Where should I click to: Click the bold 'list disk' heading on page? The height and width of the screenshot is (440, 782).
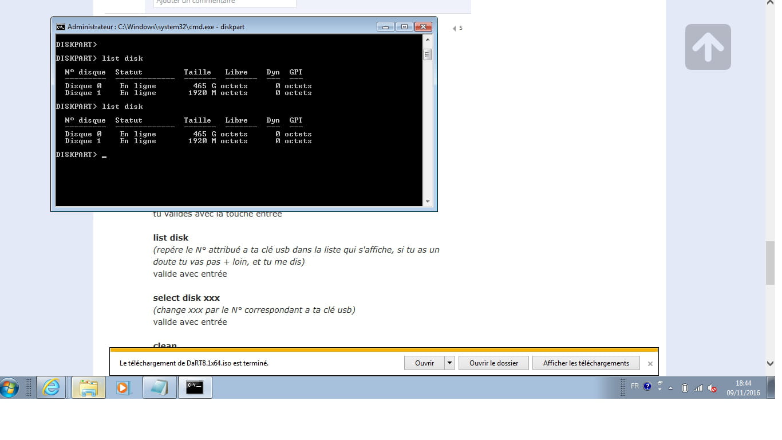(x=171, y=238)
